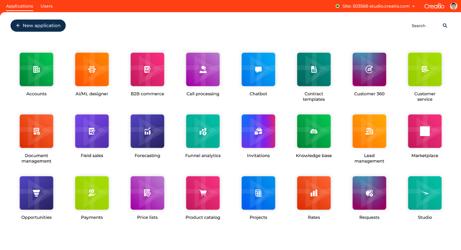Select the Studio application tile
Viewport: 461px width, 250px height.
(424, 192)
